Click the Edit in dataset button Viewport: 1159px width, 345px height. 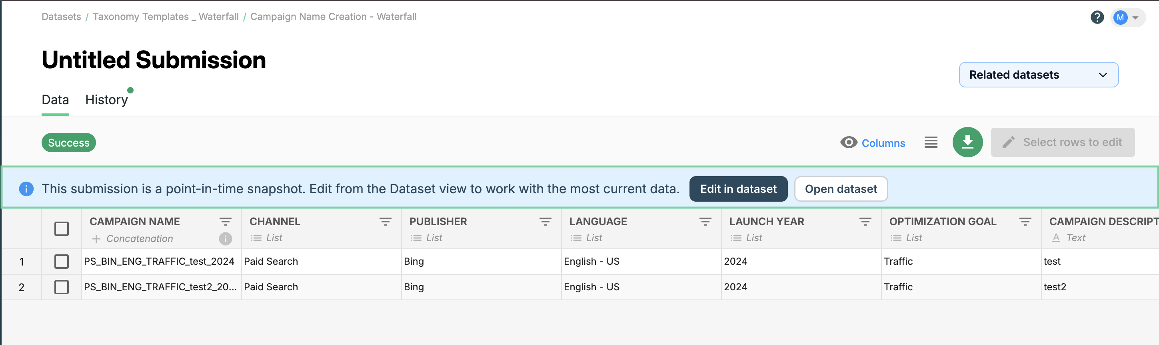coord(738,188)
